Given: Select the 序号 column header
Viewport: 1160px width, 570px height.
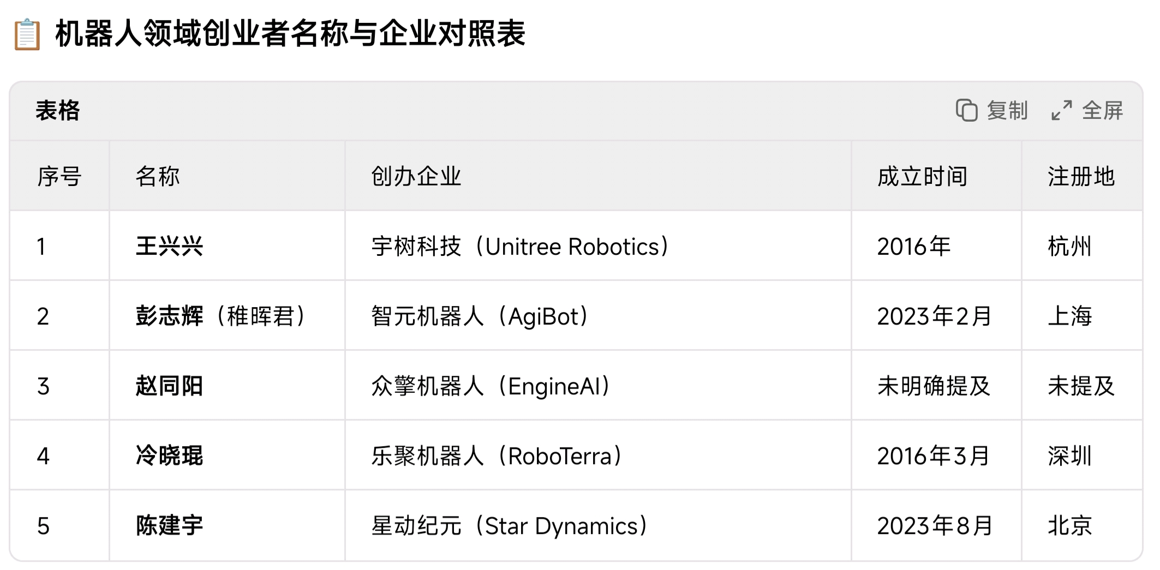Looking at the screenshot, I should 59,176.
